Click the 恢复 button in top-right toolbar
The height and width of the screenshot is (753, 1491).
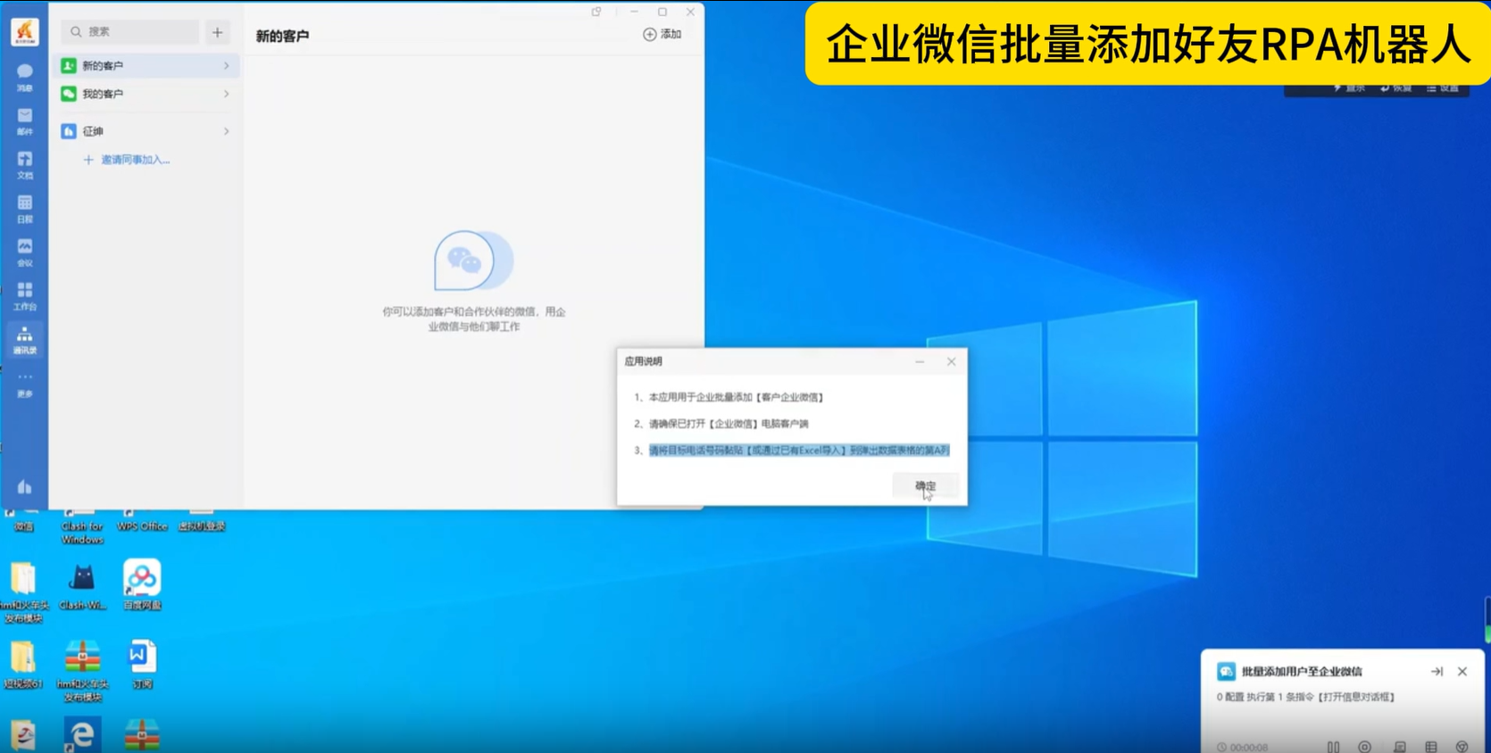(1396, 87)
